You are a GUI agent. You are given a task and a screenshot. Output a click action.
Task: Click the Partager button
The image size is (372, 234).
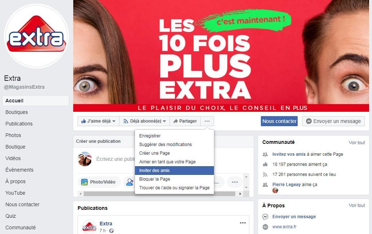click(185, 121)
